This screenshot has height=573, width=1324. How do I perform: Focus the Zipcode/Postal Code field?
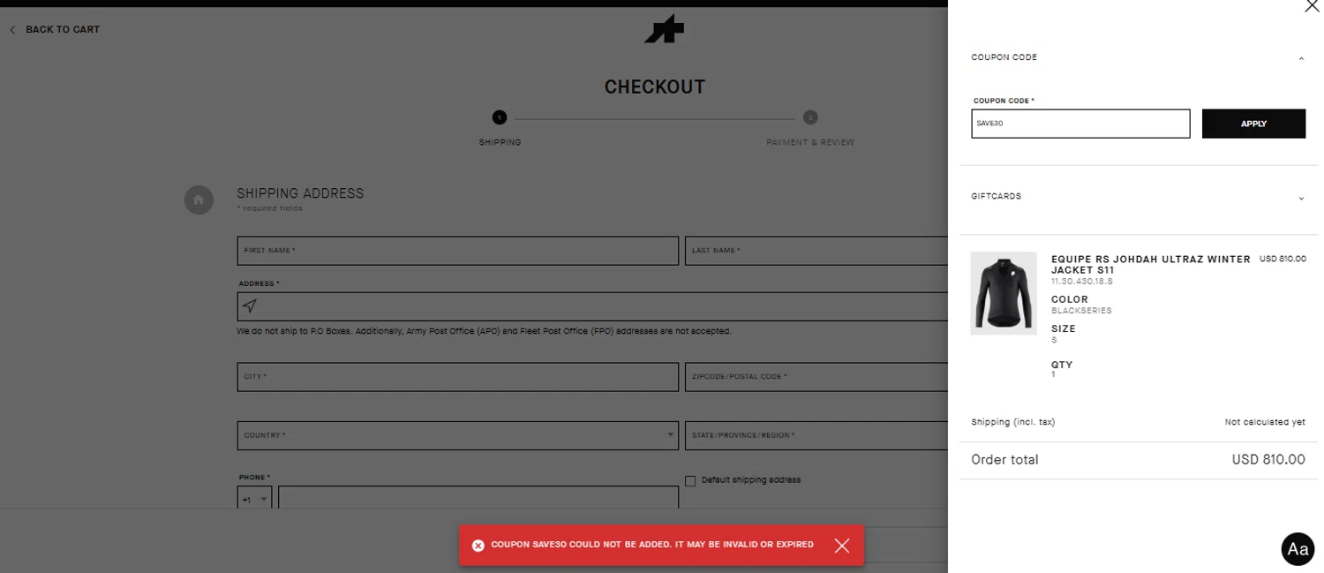[x=816, y=377]
